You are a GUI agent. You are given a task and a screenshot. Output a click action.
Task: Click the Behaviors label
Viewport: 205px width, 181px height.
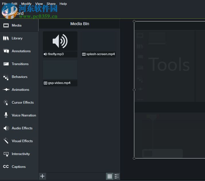pos(19,77)
